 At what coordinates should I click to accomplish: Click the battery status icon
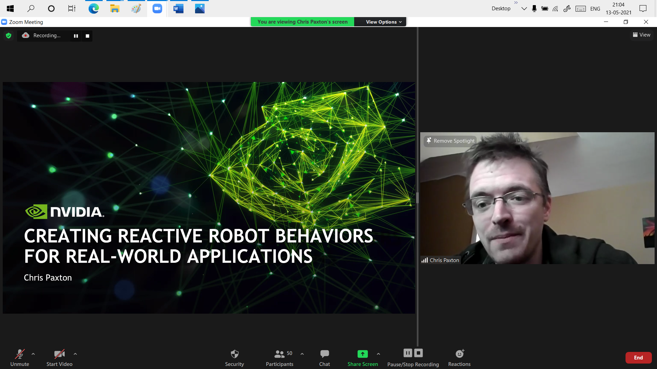click(545, 9)
